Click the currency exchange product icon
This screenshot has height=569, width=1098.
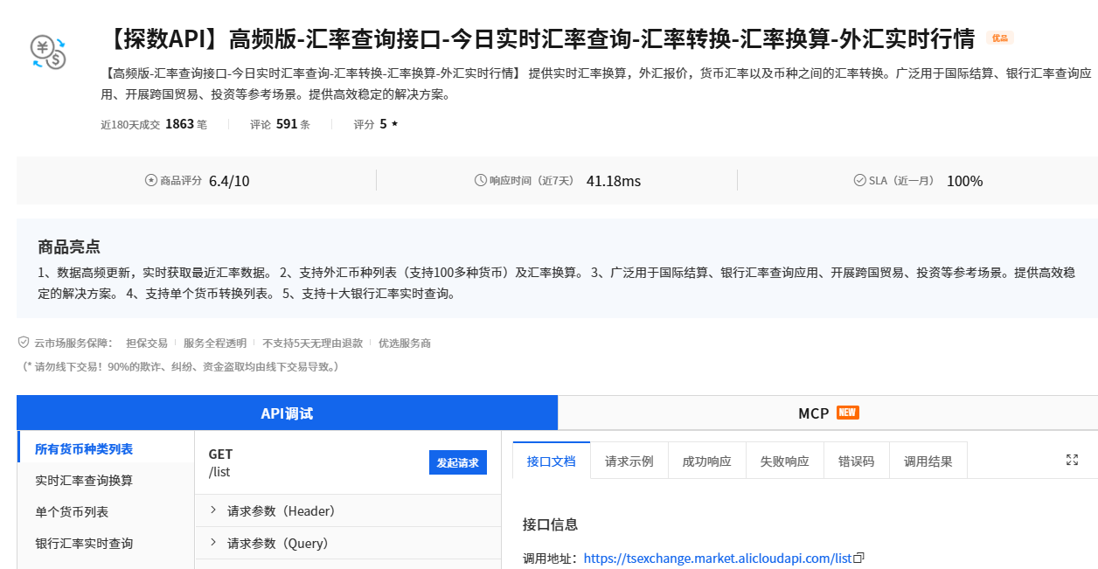coord(48,53)
